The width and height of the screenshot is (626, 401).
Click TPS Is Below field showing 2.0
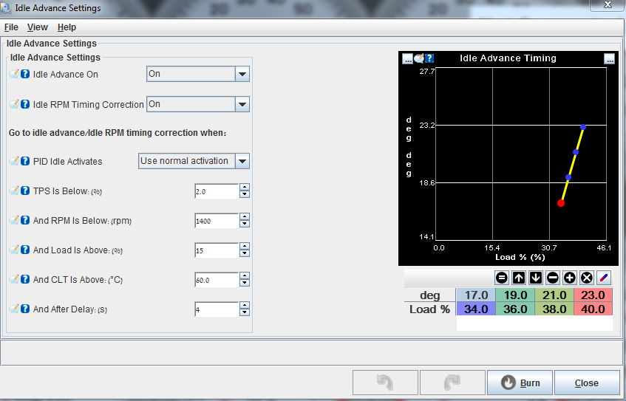click(x=217, y=191)
